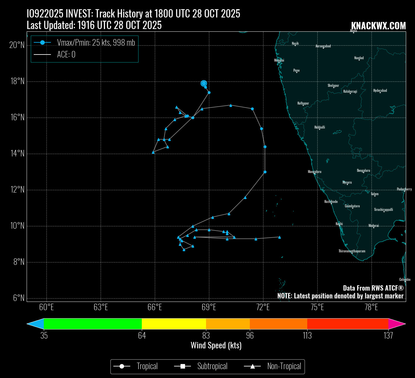Pick the red 113–137 kts colorbar segment
Image resolution: width=415 pixels, height=378 pixels.
pos(348,324)
